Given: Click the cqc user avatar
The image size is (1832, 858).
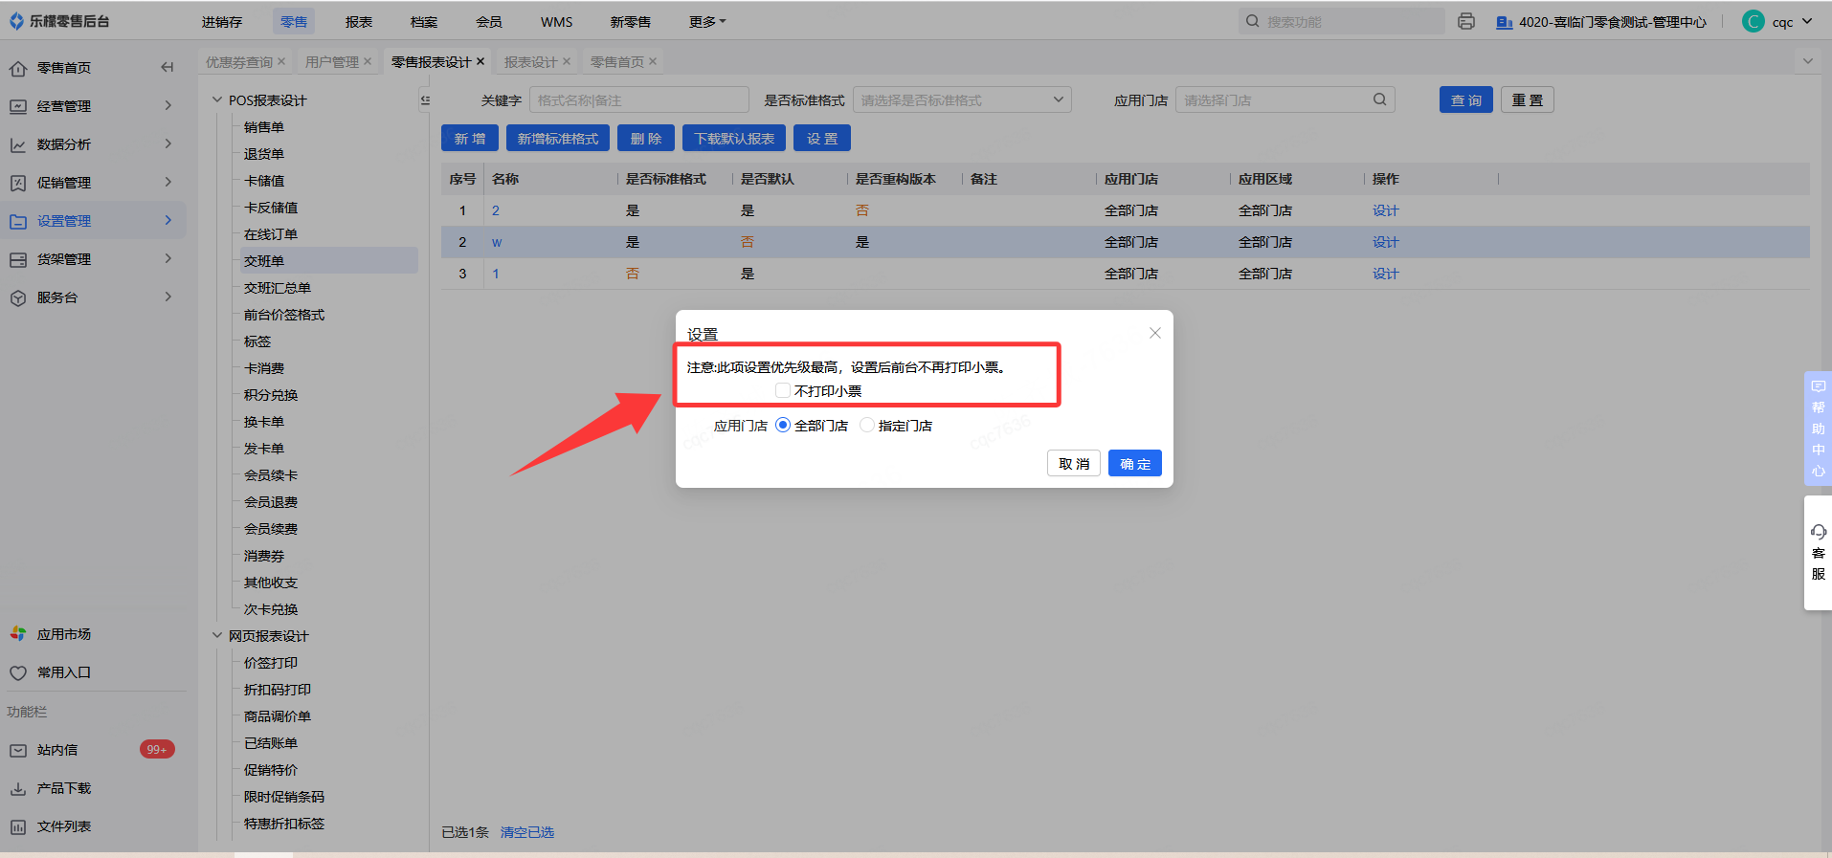Looking at the screenshot, I should (1754, 21).
